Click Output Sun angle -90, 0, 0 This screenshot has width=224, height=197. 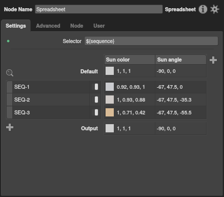click(166, 129)
